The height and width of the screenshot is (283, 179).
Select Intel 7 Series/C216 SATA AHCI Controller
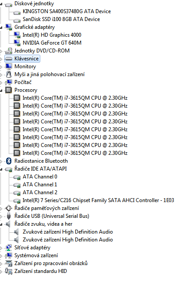[x=98, y=200]
